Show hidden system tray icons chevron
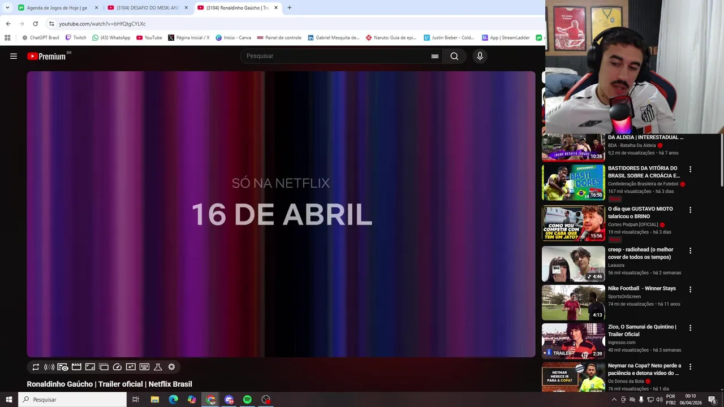 614,400
